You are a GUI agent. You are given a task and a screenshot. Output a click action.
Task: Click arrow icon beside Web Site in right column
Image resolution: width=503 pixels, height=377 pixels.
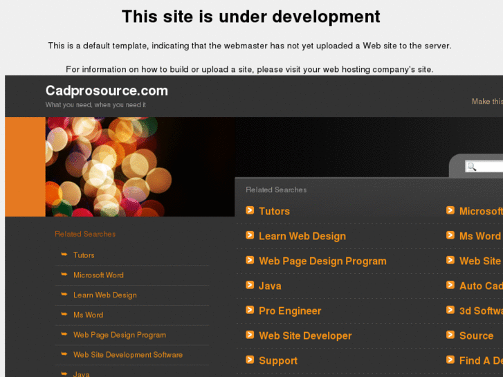[x=450, y=260]
